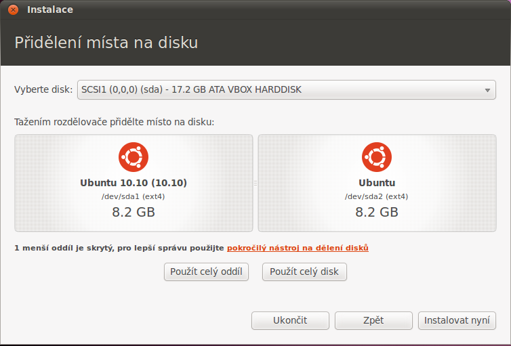Click the arrow at the disk selector's right end
The image size is (511, 346).
[487, 90]
